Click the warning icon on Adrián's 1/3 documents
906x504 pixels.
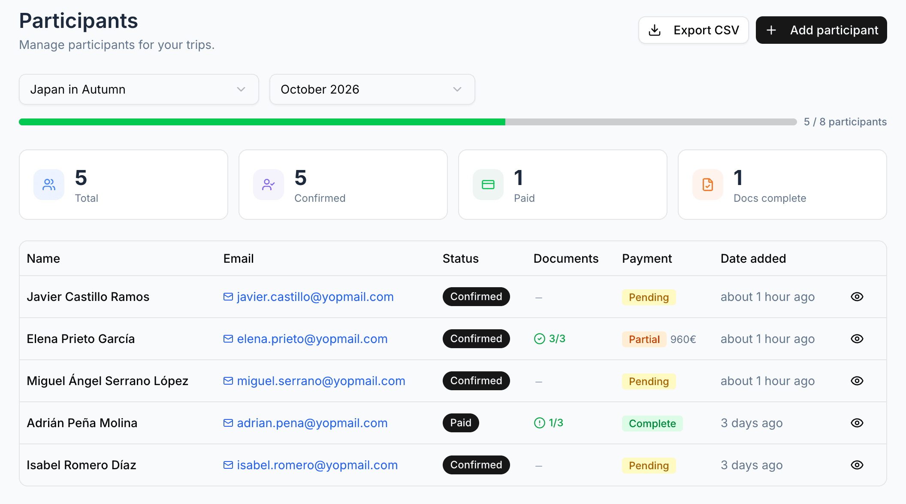coord(539,423)
